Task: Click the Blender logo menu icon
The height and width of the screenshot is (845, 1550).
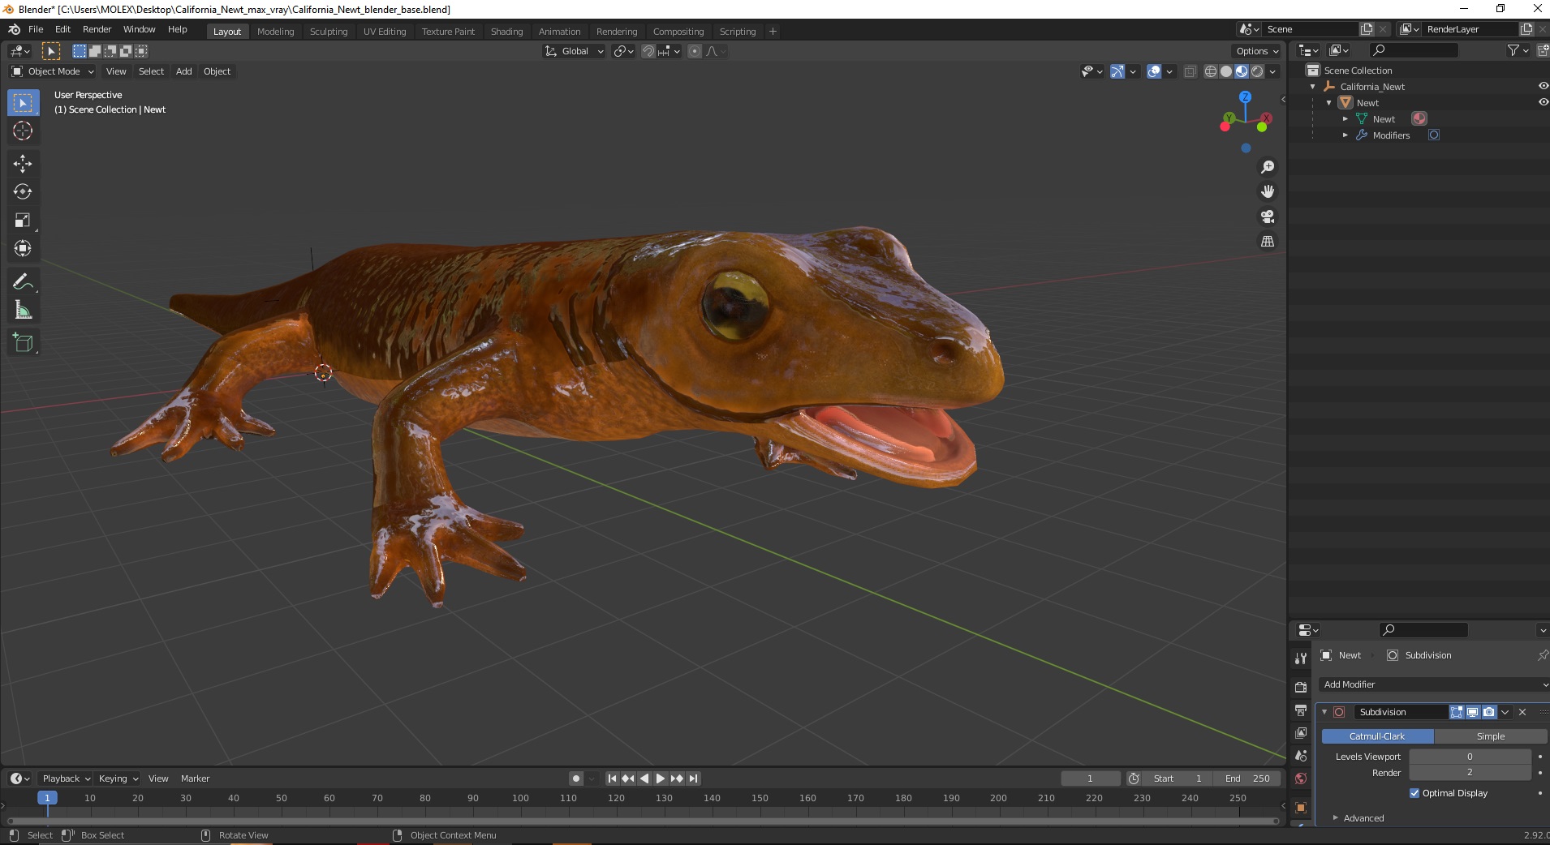Action: pos(14,29)
